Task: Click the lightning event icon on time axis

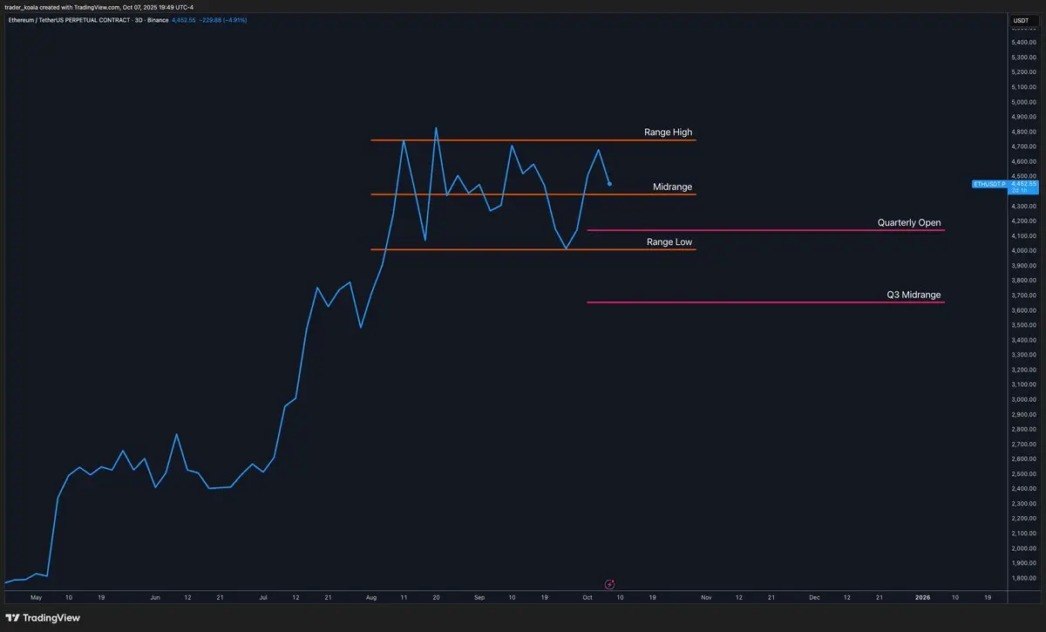Action: [x=609, y=583]
